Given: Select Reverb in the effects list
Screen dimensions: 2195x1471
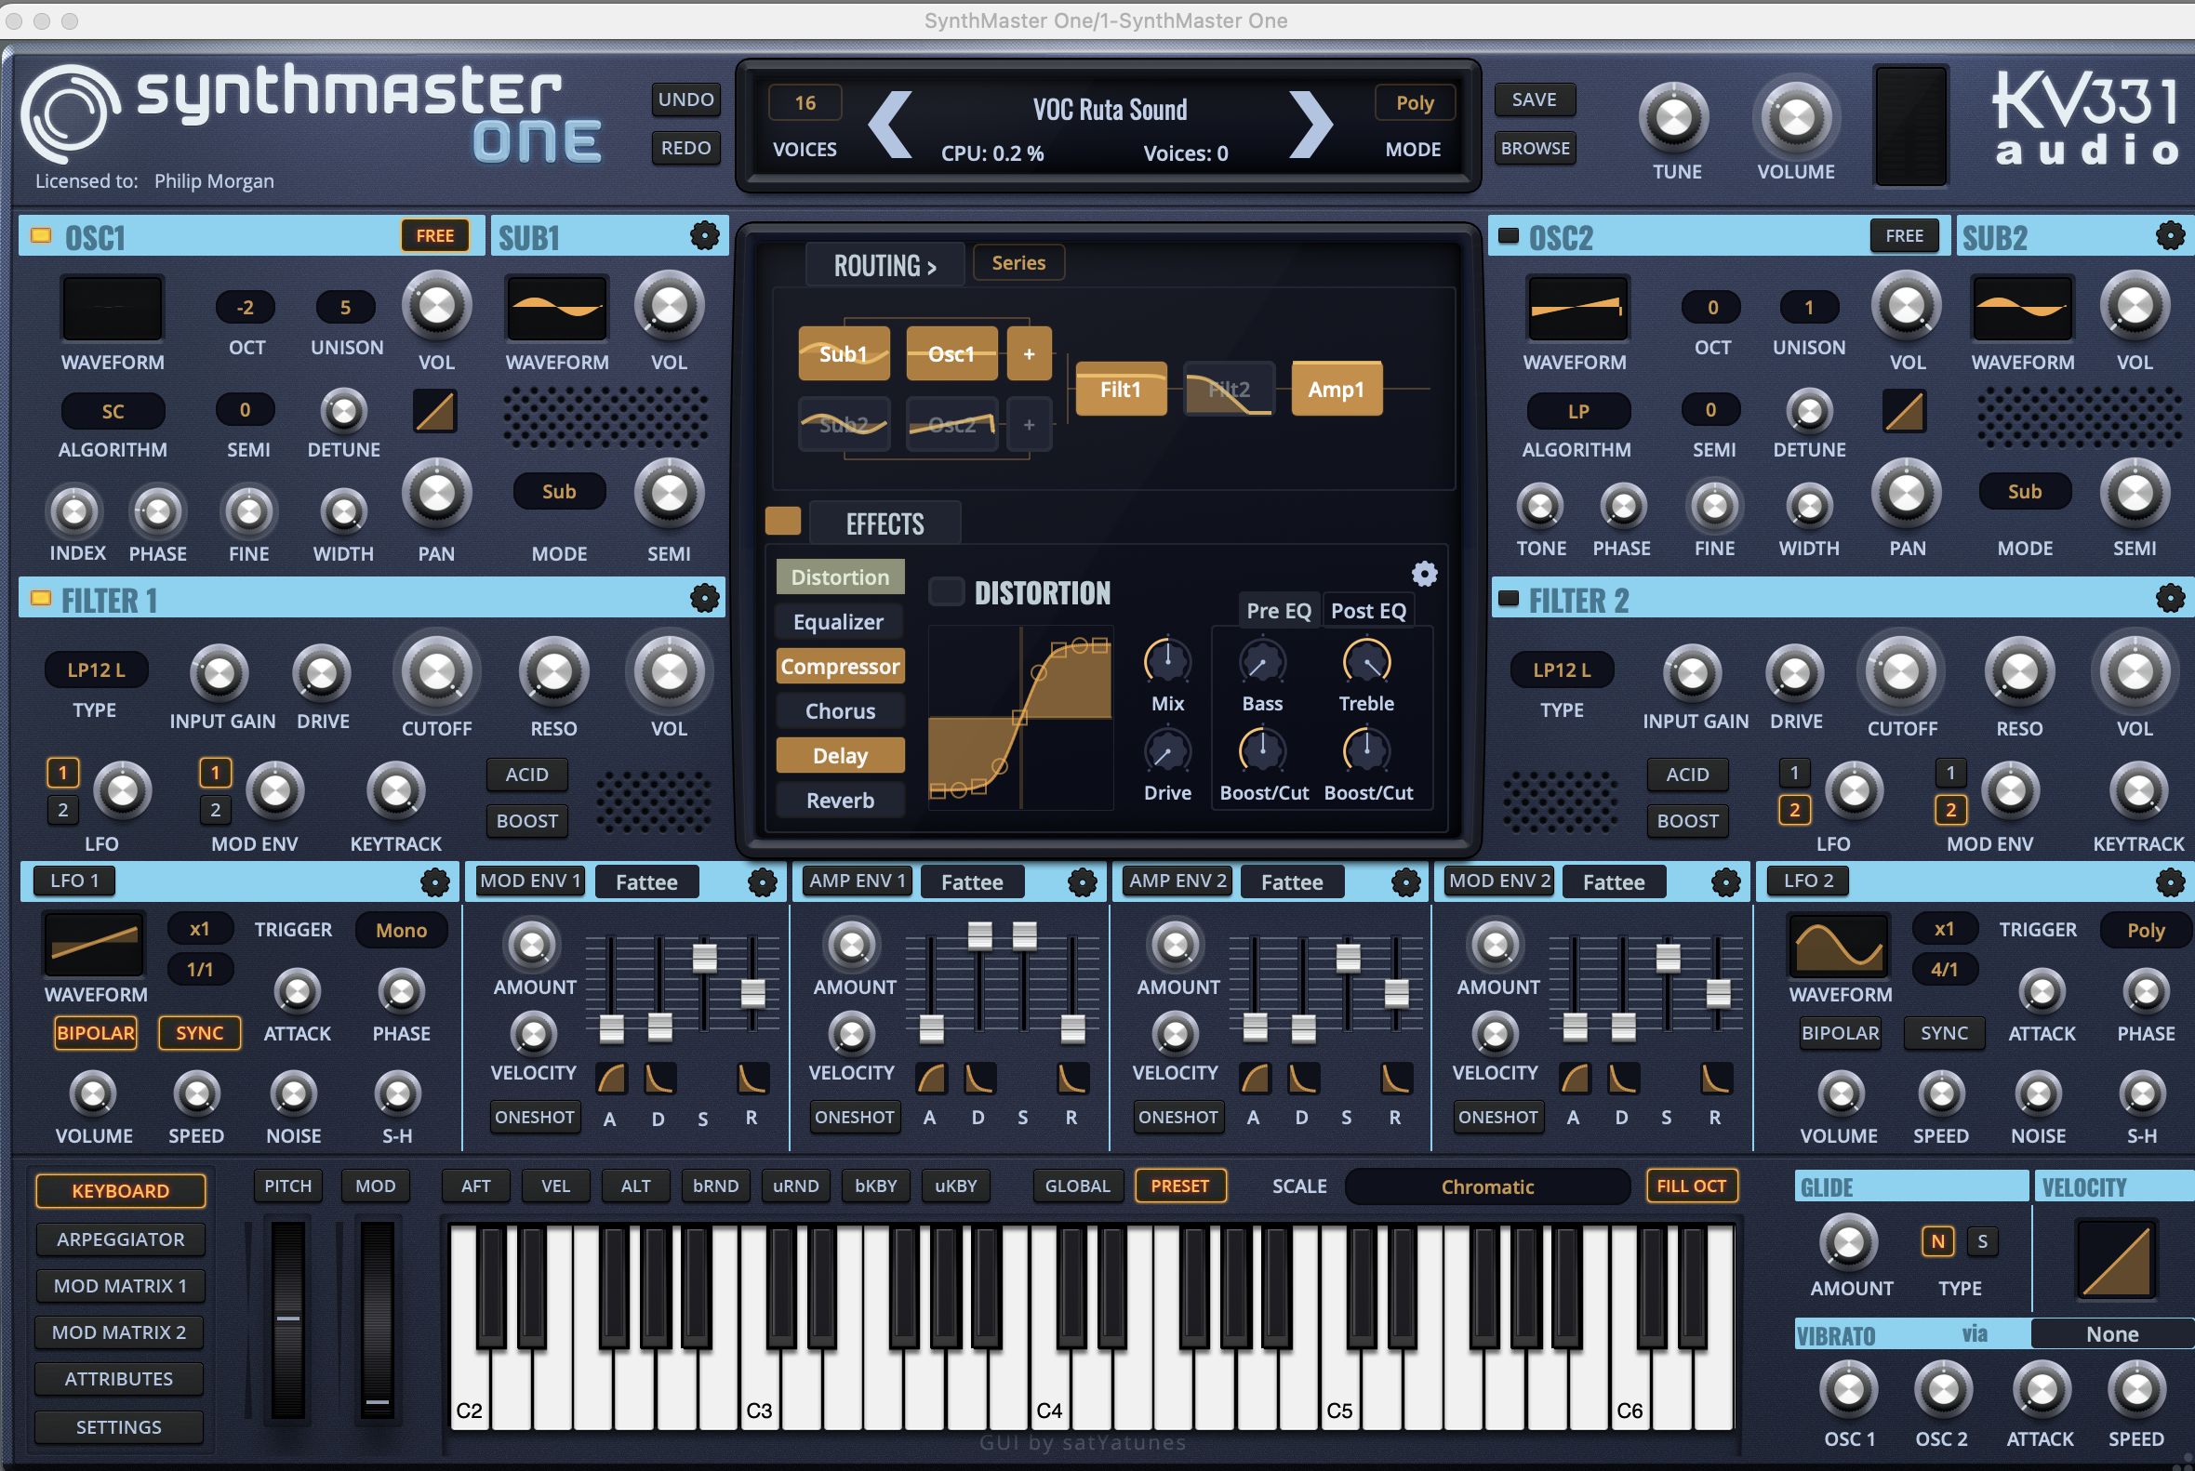Looking at the screenshot, I should pos(840,801).
